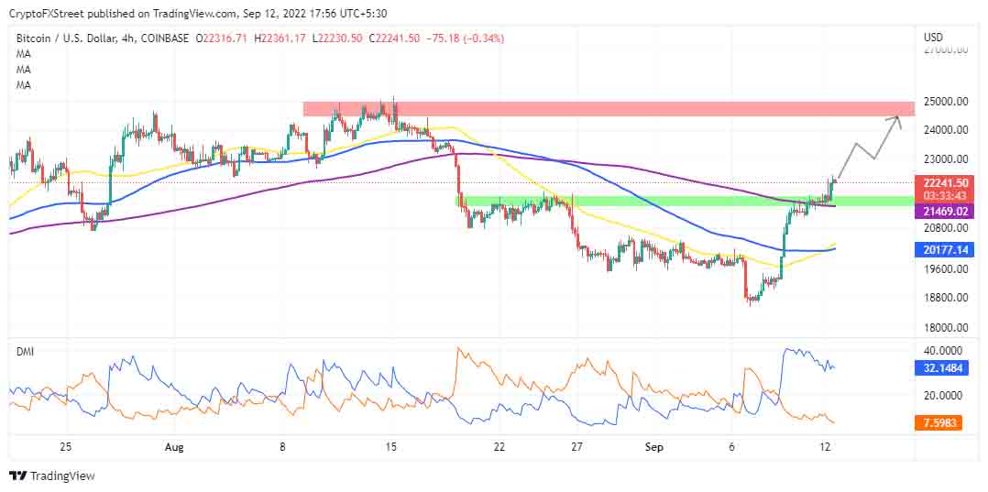988x492 pixels.
Task: Click the 18800.00 price axis label
Action: [945, 298]
